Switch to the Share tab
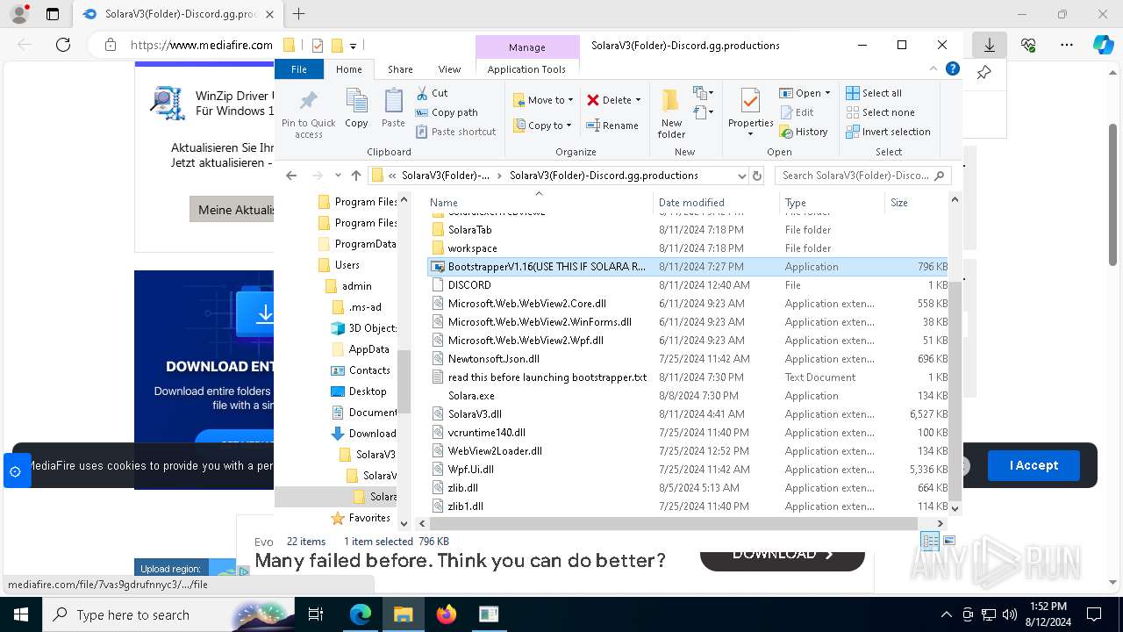1123x632 pixels. (x=400, y=69)
